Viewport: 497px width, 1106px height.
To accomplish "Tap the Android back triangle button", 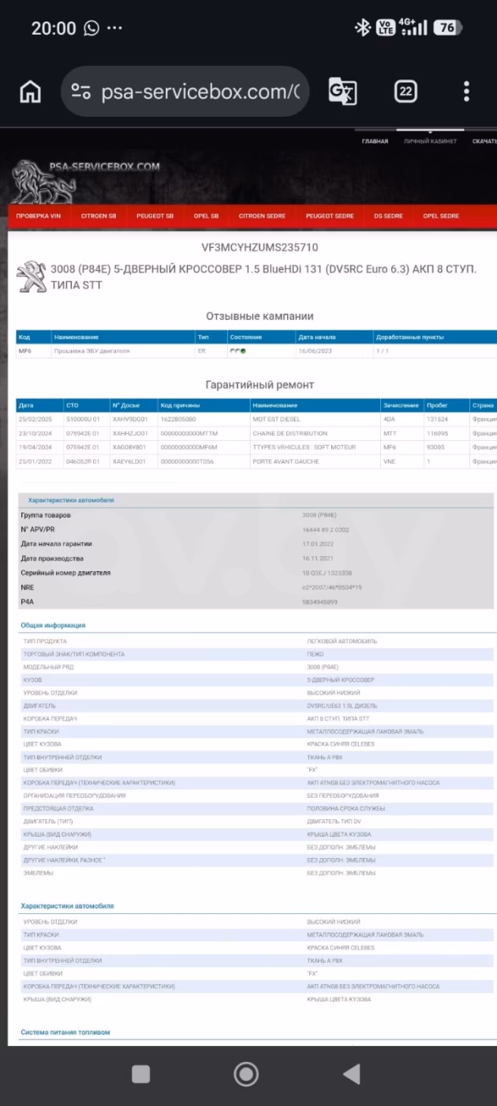I will pyautogui.click(x=352, y=1074).
